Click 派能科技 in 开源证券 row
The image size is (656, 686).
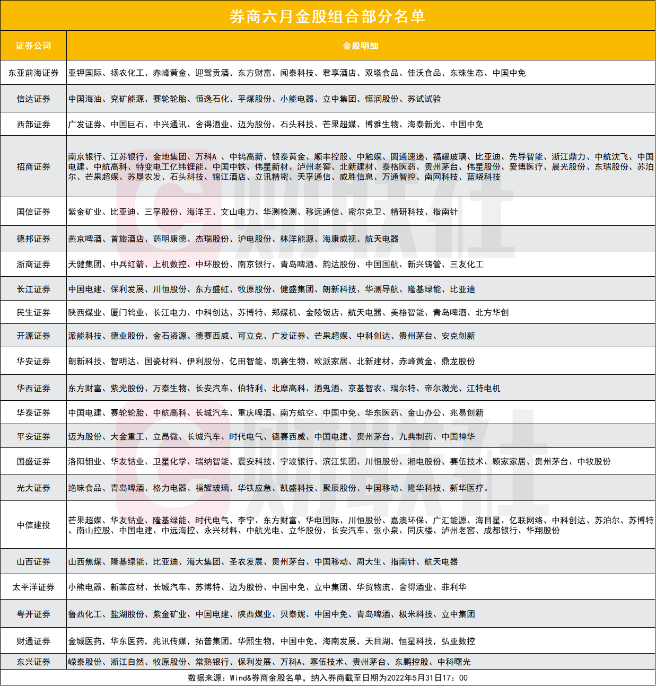[85, 336]
